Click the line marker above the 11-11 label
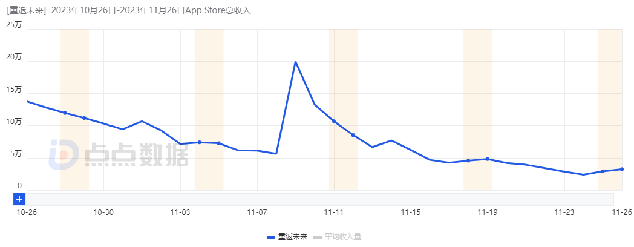This screenshot has width=634, height=247. coord(334,121)
